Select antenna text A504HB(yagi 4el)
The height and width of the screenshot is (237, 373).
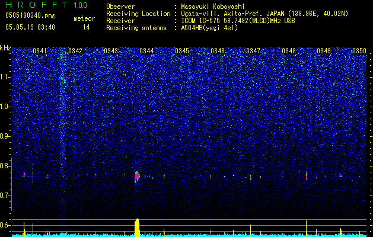point(209,28)
